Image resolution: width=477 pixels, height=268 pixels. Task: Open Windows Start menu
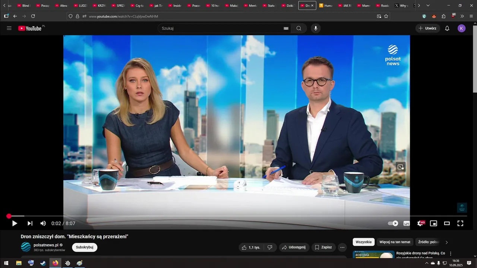point(6,263)
